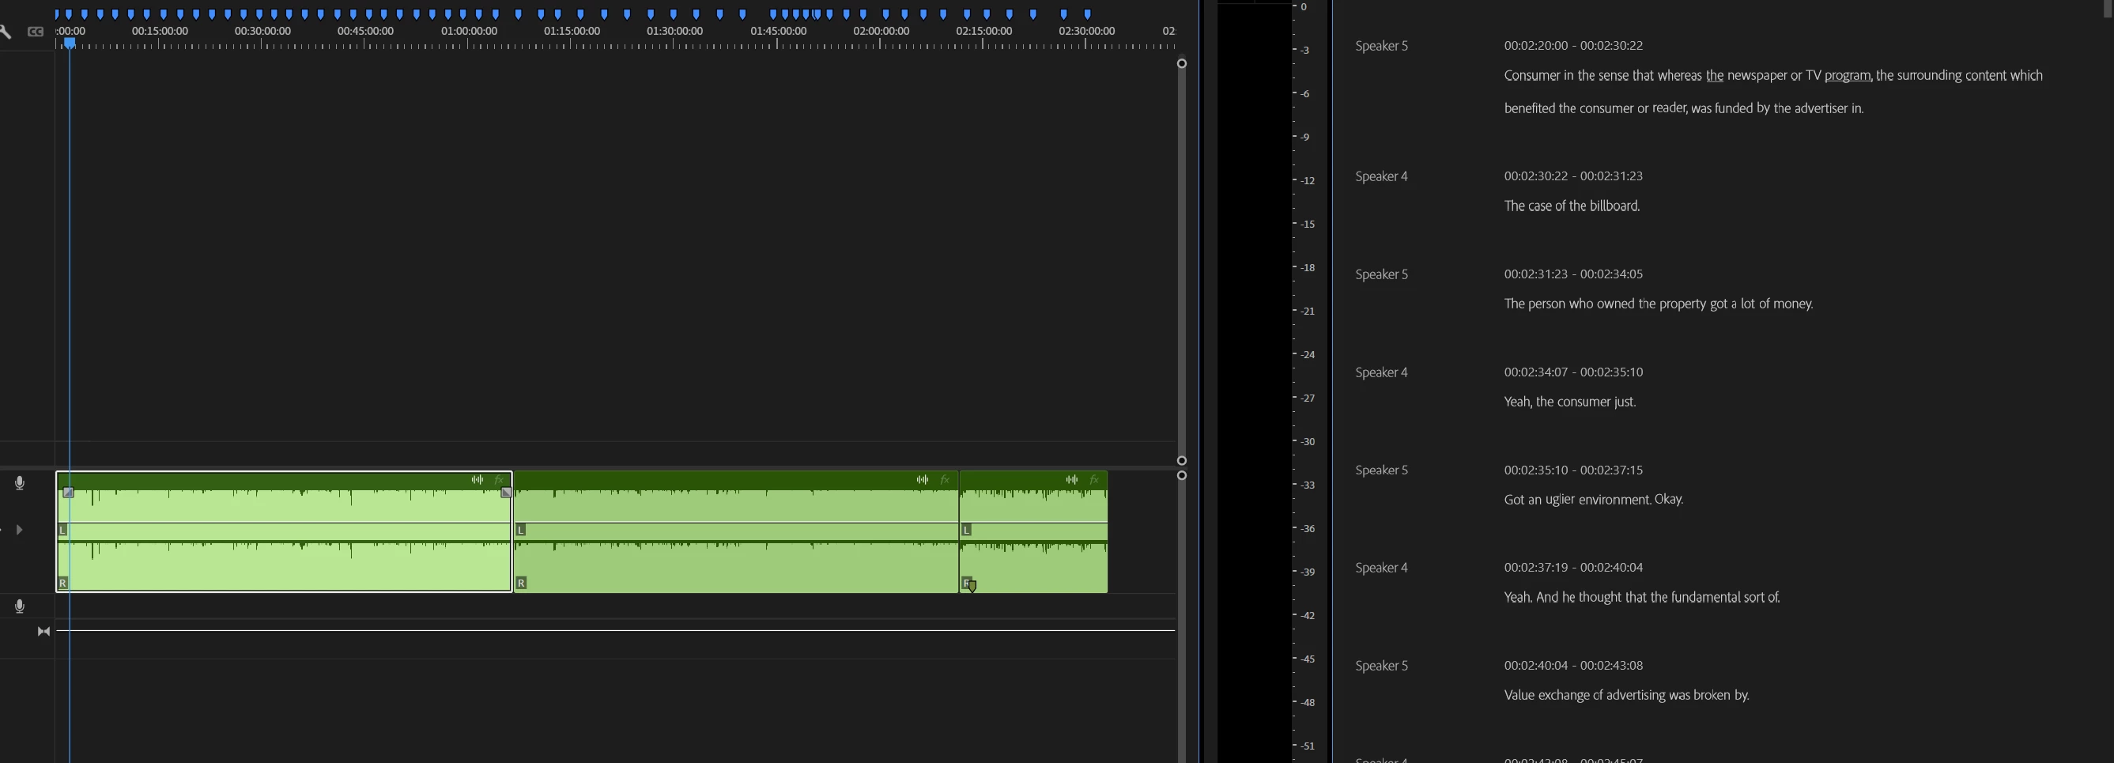Toggle the CC caption track options
Screen dimensions: 2114x763
coord(36,32)
